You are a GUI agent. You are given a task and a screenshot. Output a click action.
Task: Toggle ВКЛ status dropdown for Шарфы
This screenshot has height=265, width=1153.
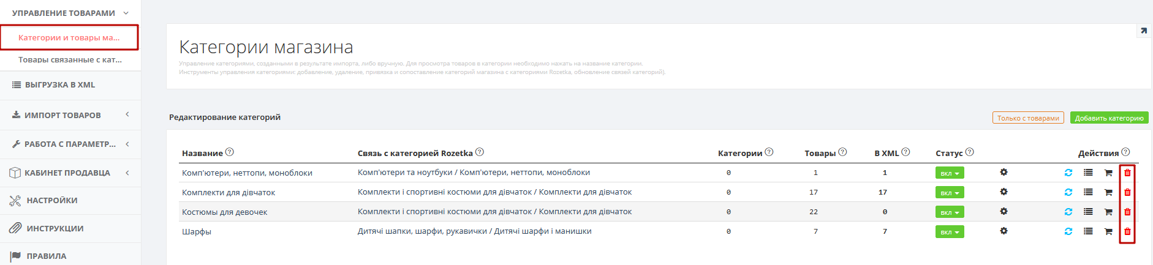pyautogui.click(x=950, y=232)
